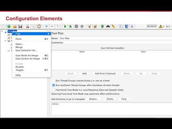Click the Clear All double-broom icon
This screenshot has width=172, height=129.
point(95,27)
